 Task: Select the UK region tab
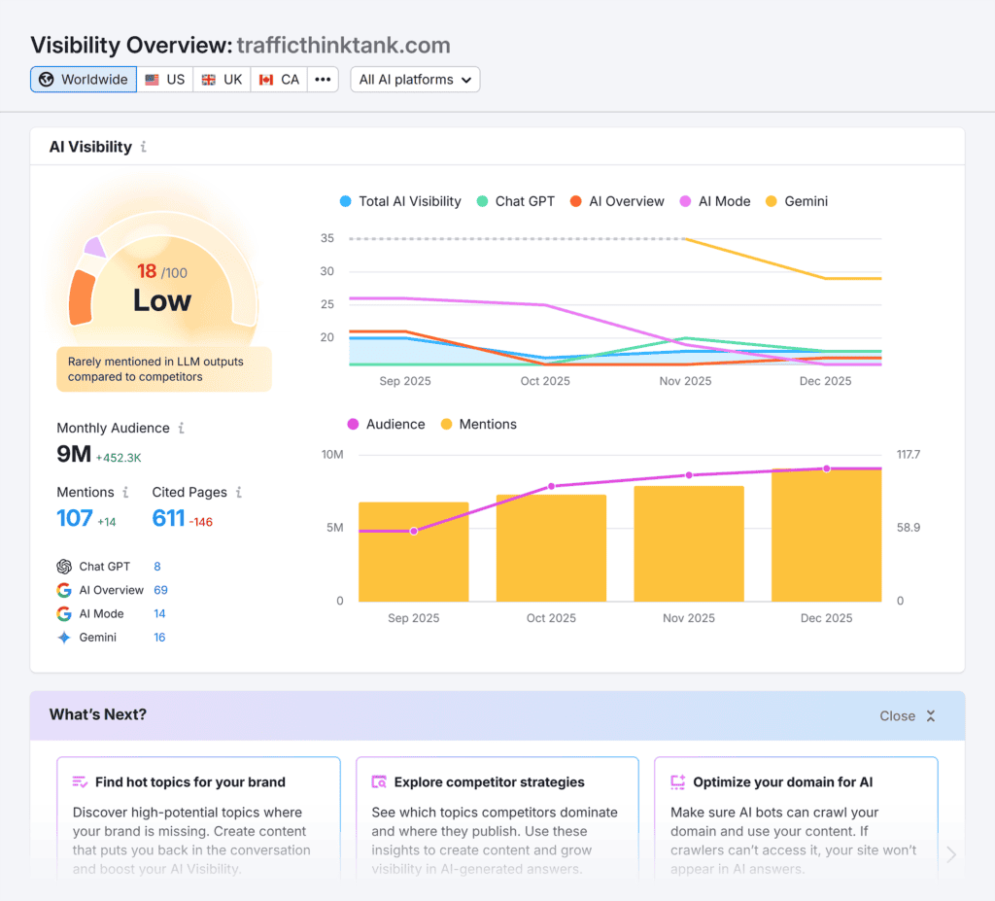[x=223, y=80]
